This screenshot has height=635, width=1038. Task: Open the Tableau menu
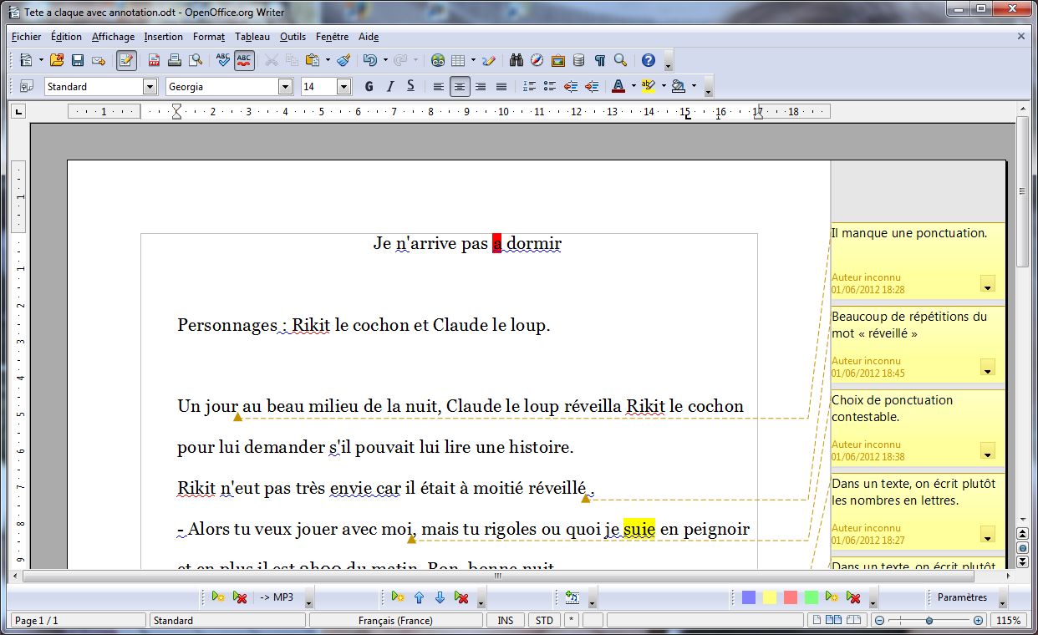click(x=252, y=37)
